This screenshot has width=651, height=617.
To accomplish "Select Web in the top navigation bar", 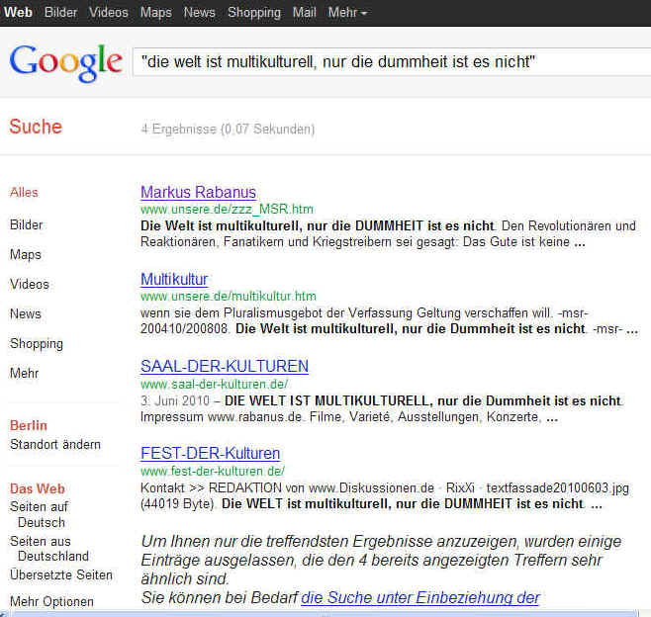I will [x=18, y=12].
